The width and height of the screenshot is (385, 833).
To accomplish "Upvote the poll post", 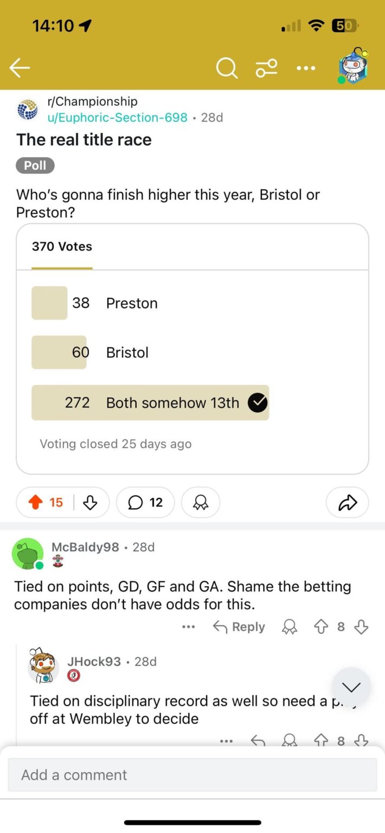I will point(36,502).
